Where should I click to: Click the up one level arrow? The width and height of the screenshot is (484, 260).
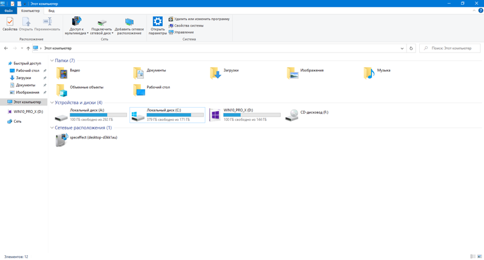pos(28,48)
